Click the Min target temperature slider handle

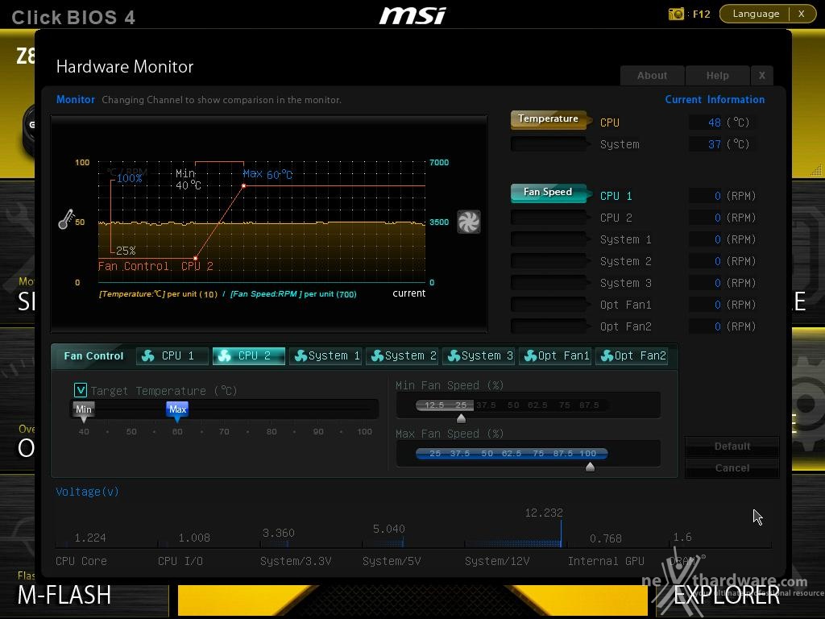84,412
